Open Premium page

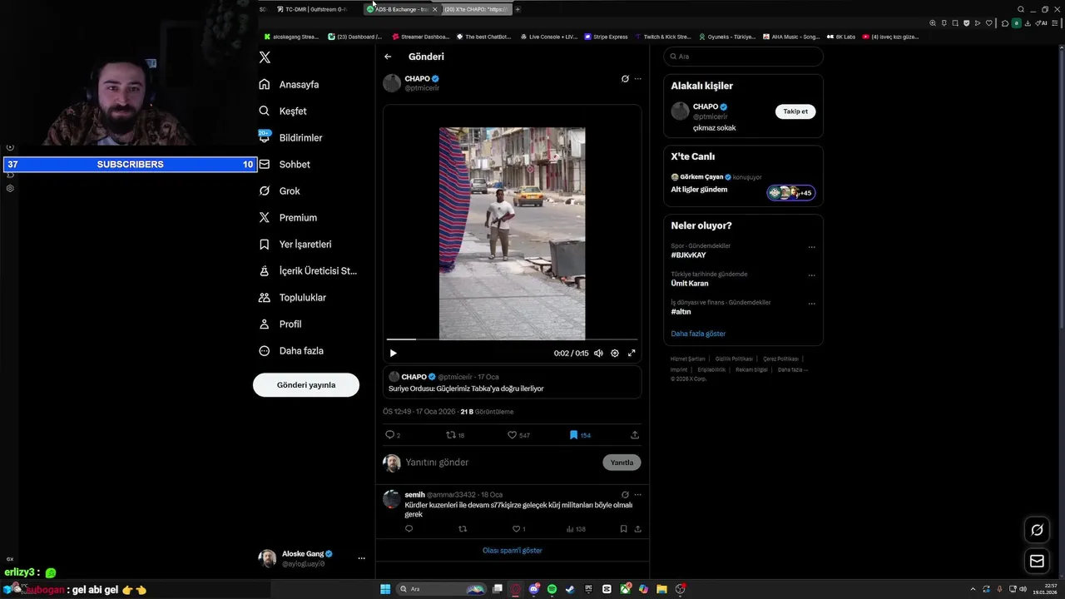click(x=288, y=217)
